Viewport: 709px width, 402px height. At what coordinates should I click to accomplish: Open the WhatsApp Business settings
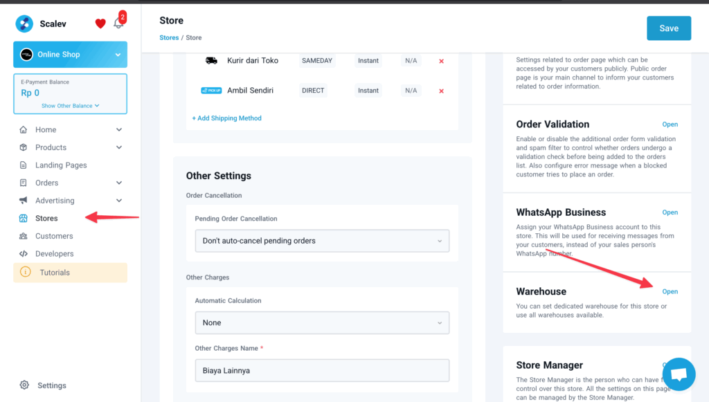point(670,212)
